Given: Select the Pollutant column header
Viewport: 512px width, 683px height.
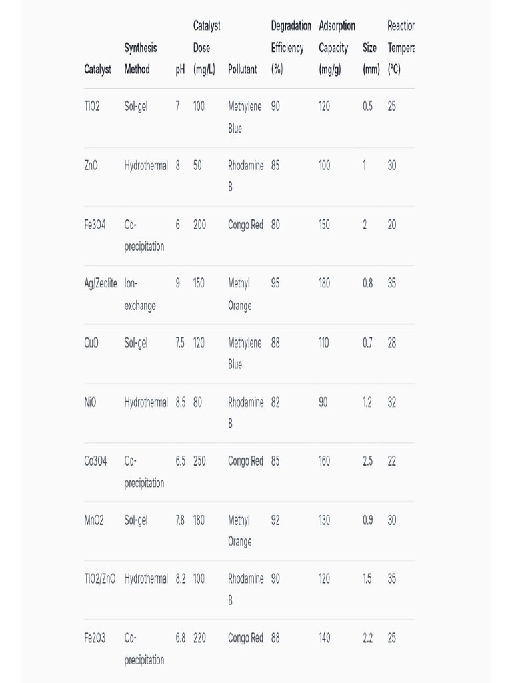Looking at the screenshot, I should pyautogui.click(x=243, y=69).
